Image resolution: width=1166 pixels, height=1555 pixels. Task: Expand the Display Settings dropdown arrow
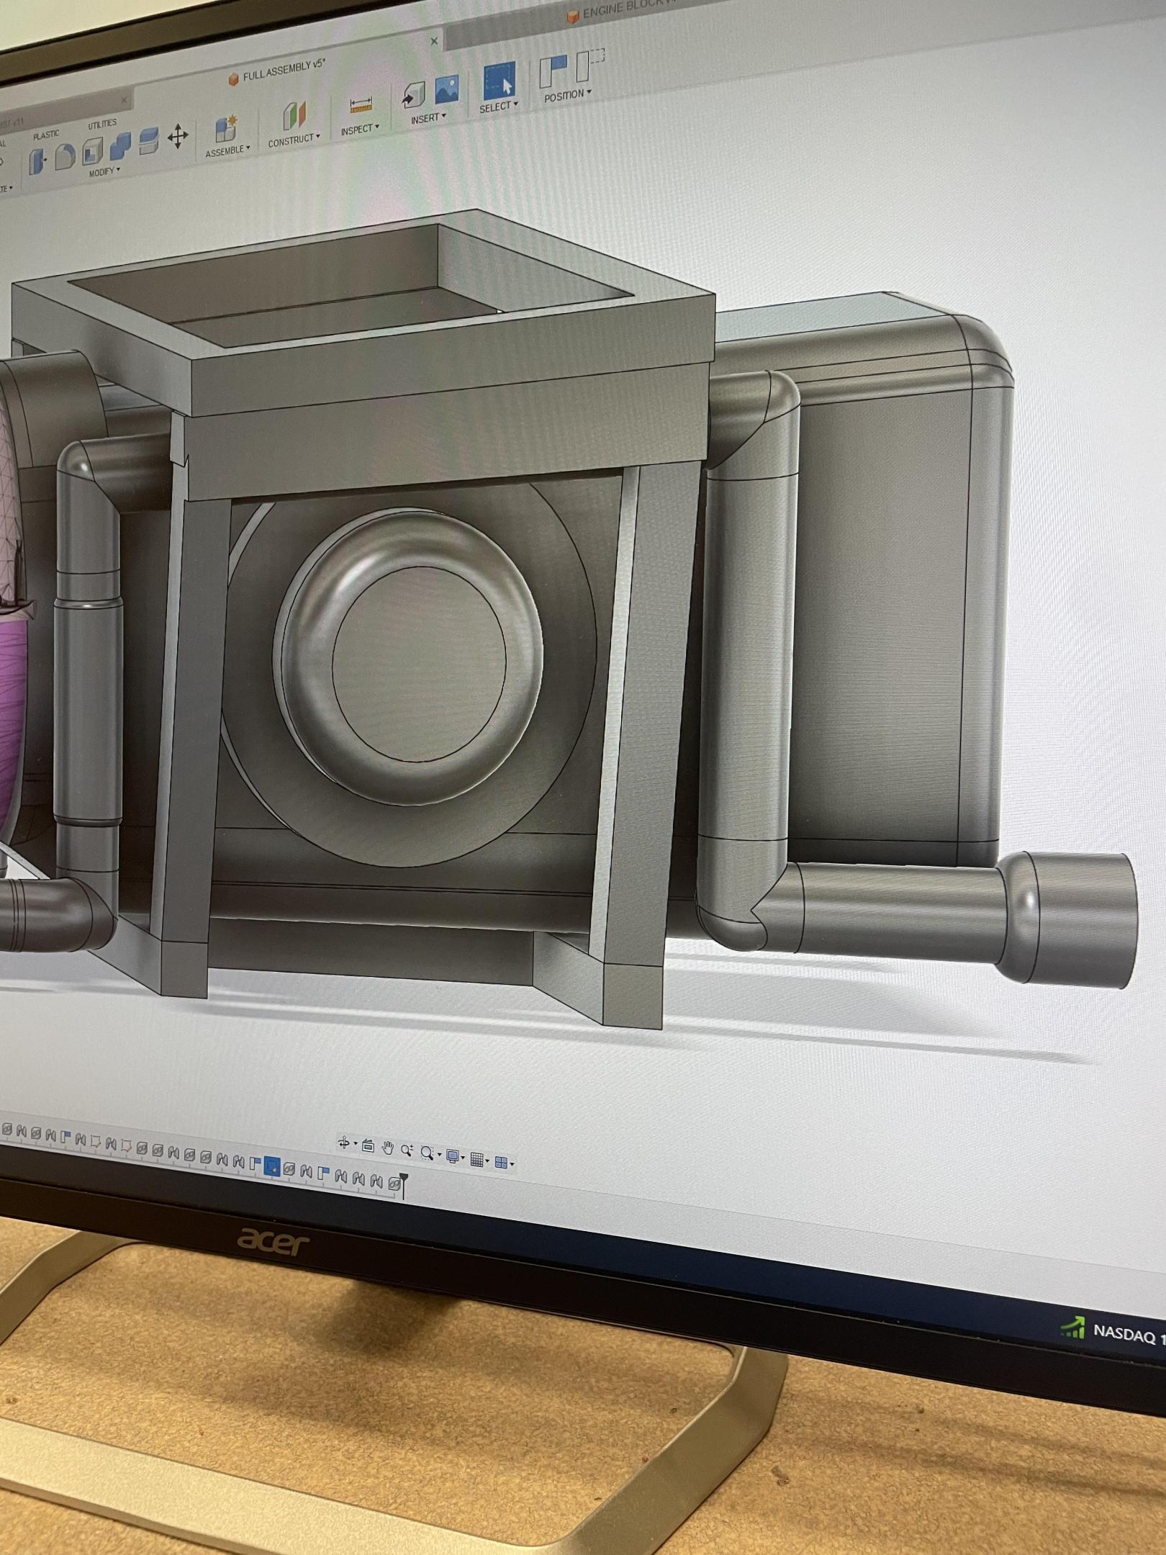coord(463,1158)
